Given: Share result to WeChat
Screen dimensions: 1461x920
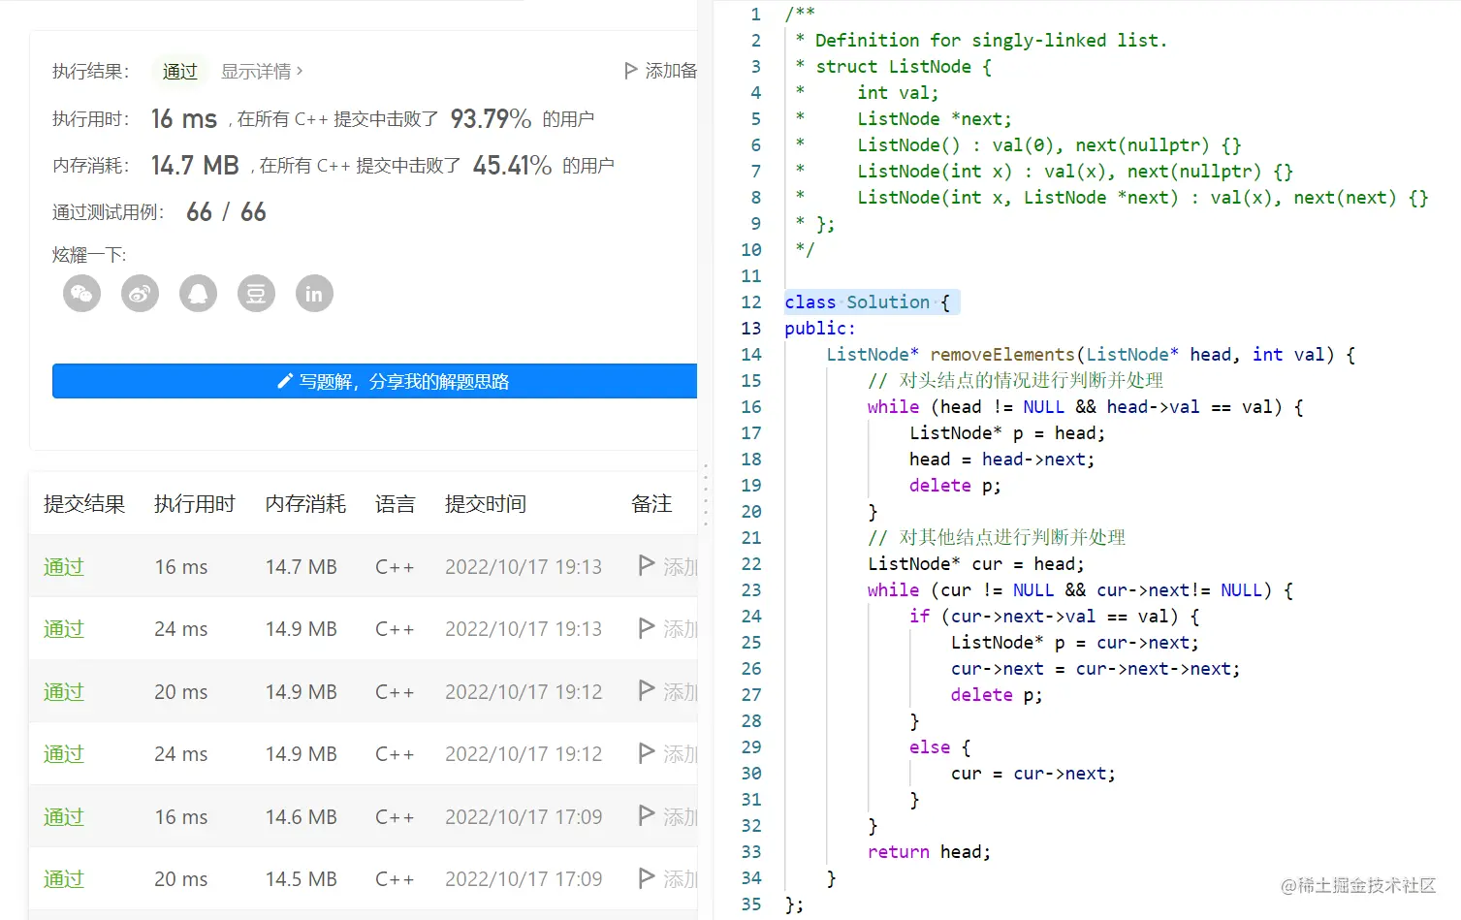Looking at the screenshot, I should pyautogui.click(x=81, y=294).
